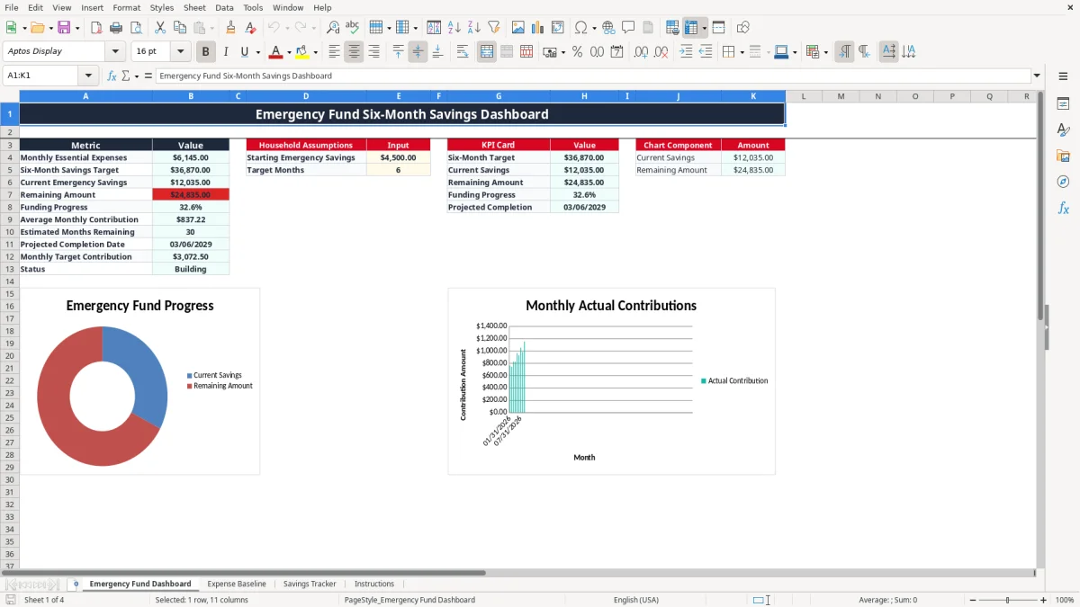Click the Name Box showing A1:K1

41,76
